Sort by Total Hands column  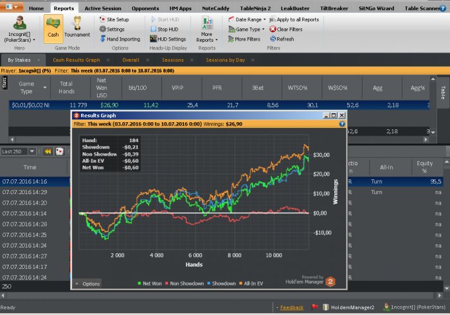point(67,87)
